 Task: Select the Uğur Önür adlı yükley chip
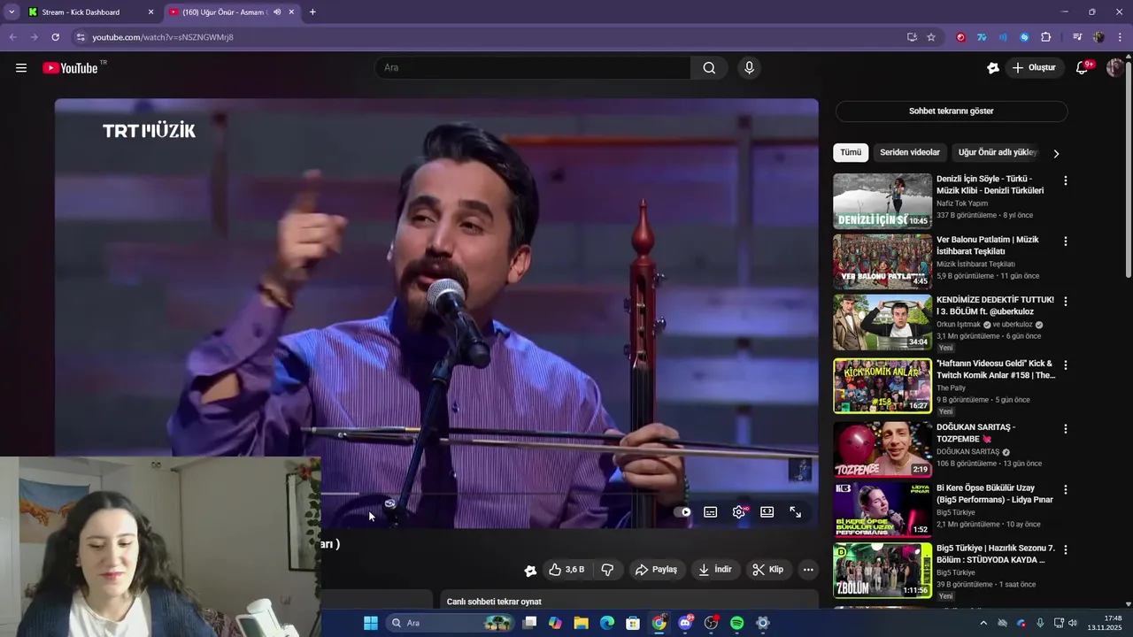click(x=998, y=152)
